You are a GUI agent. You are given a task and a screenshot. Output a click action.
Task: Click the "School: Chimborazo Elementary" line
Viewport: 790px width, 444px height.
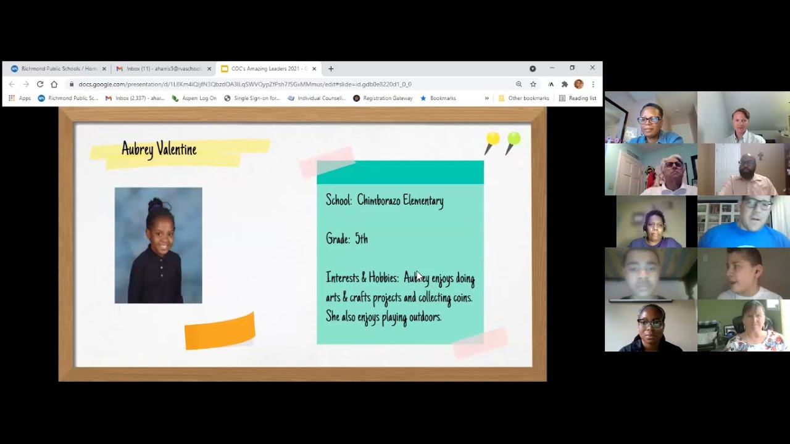[x=385, y=200]
